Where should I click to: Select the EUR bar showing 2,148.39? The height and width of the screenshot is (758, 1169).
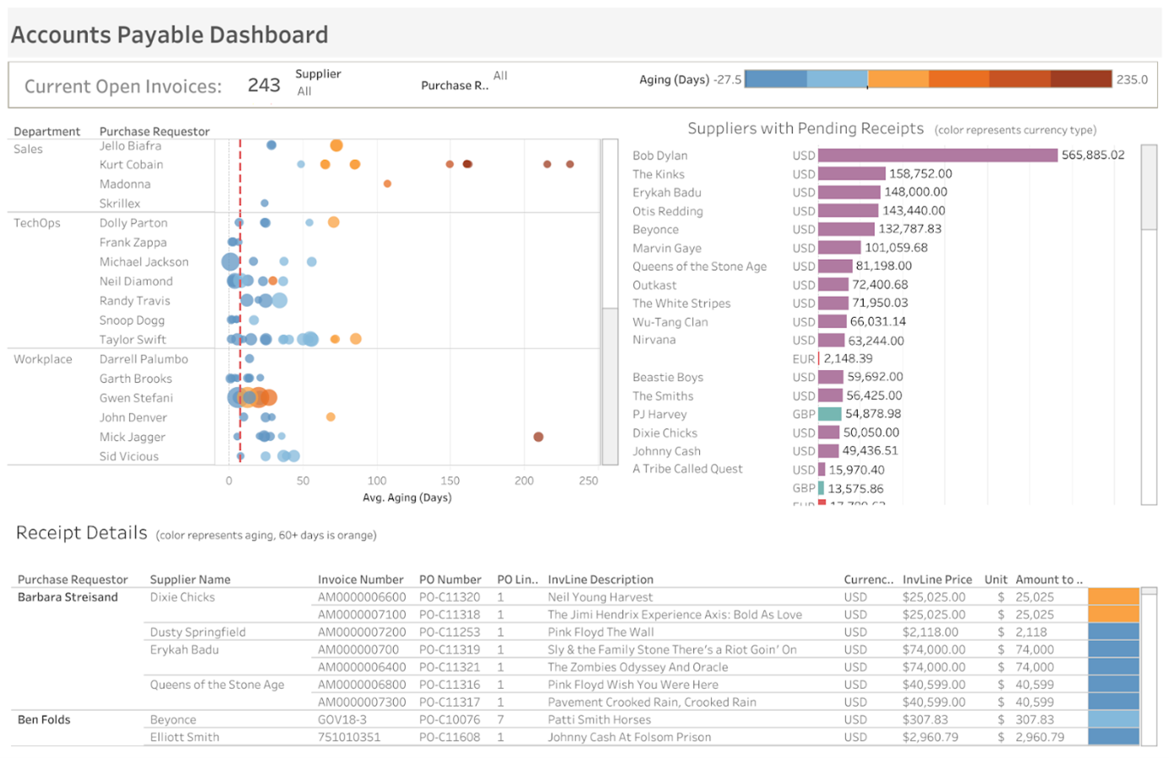(820, 357)
